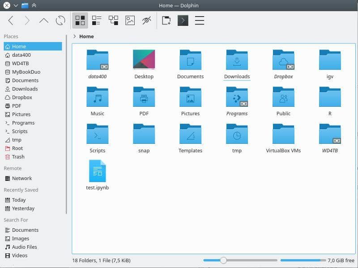The image size is (358, 268).
Task: Reload the current folder view
Action: (x=60, y=21)
